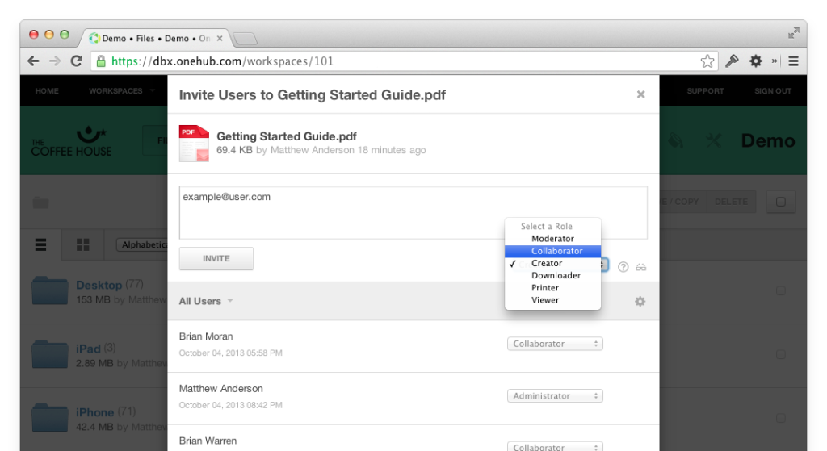Select Viewer in the role list
Screen dimensions: 827x451
click(x=552, y=300)
